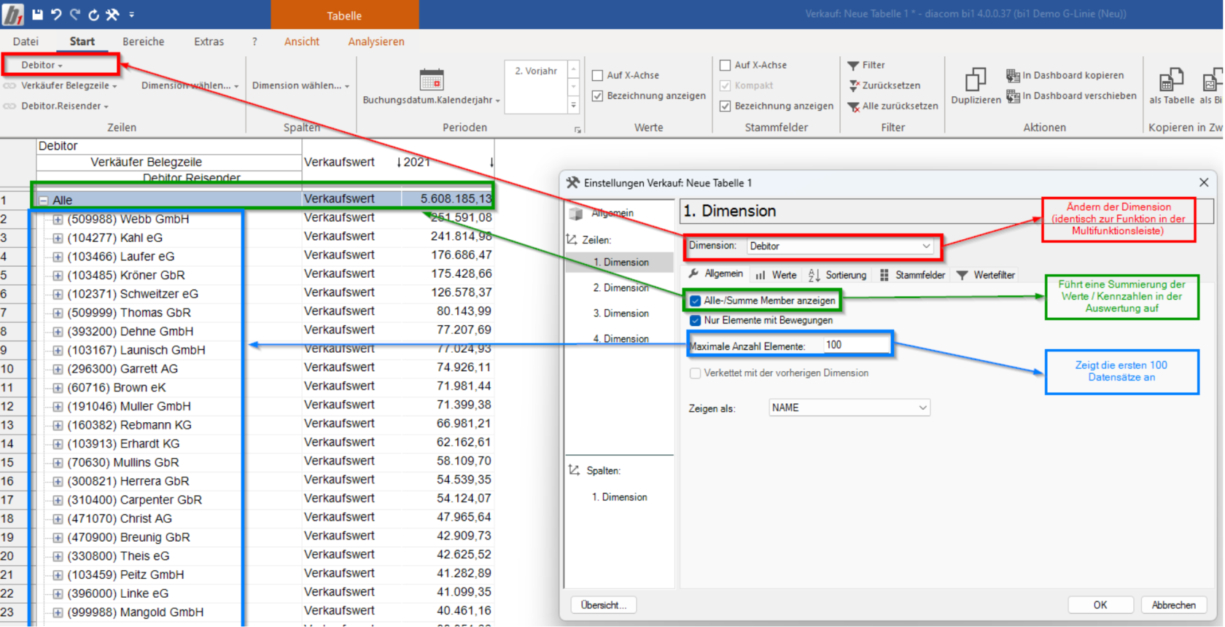Toggle Auf X-Achse in Werte group
The height and width of the screenshot is (627, 1225).
[x=597, y=75]
